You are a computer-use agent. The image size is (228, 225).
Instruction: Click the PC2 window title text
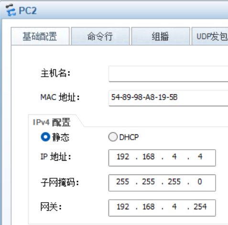(x=28, y=11)
